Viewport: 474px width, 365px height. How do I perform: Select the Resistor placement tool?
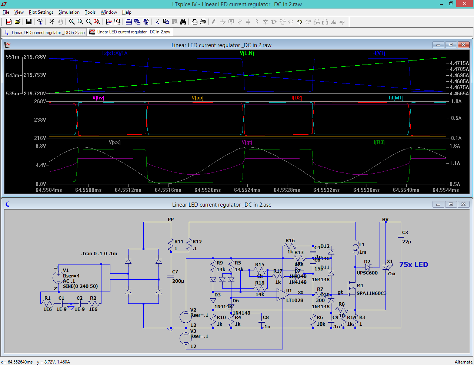tap(240, 22)
